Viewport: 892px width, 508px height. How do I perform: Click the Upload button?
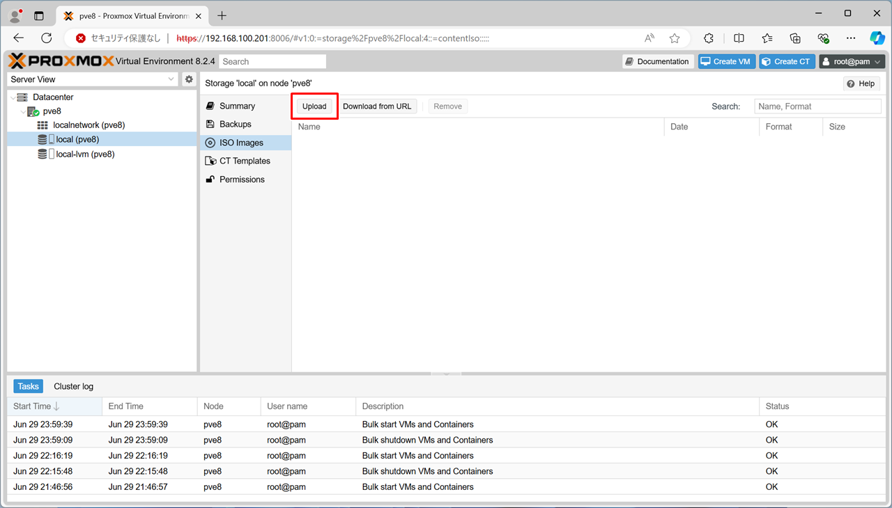[314, 106]
